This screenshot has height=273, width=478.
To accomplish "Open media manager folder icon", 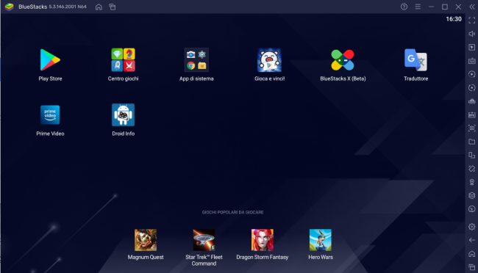I will (x=472, y=142).
